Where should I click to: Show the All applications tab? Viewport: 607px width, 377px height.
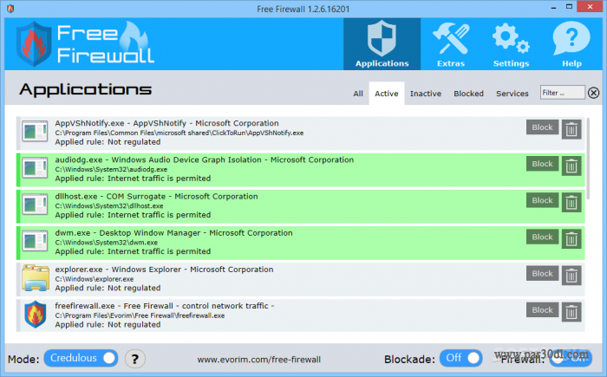pos(358,94)
